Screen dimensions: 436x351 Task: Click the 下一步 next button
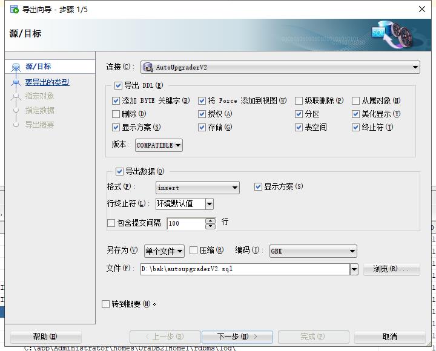click(237, 337)
